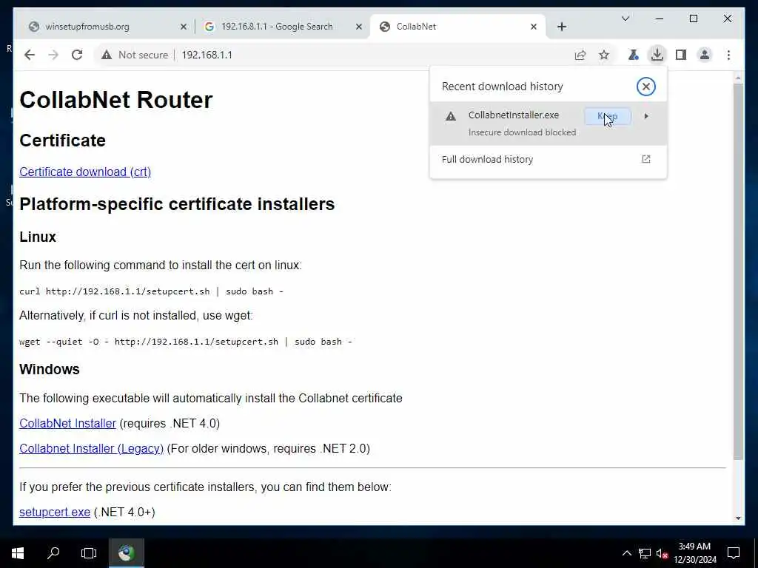Download the CollabNet Installer link

point(67,423)
